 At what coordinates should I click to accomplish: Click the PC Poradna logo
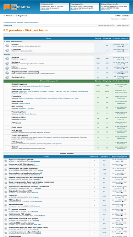tap(17, 7)
